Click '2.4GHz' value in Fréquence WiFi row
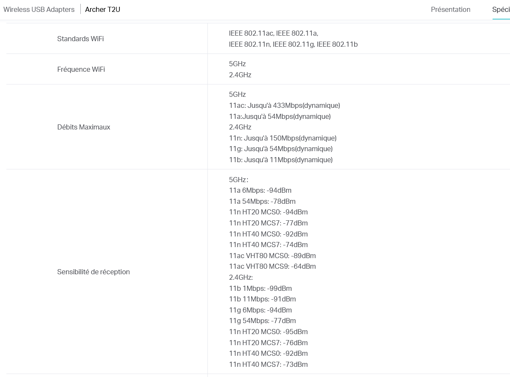Screen dimensions: 510x377 tap(240, 75)
